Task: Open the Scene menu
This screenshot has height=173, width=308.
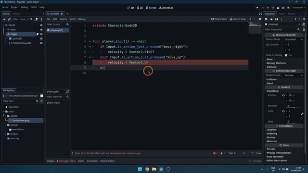Action: [5, 7]
